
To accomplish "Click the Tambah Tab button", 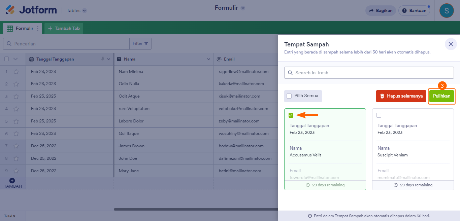I will click(64, 29).
